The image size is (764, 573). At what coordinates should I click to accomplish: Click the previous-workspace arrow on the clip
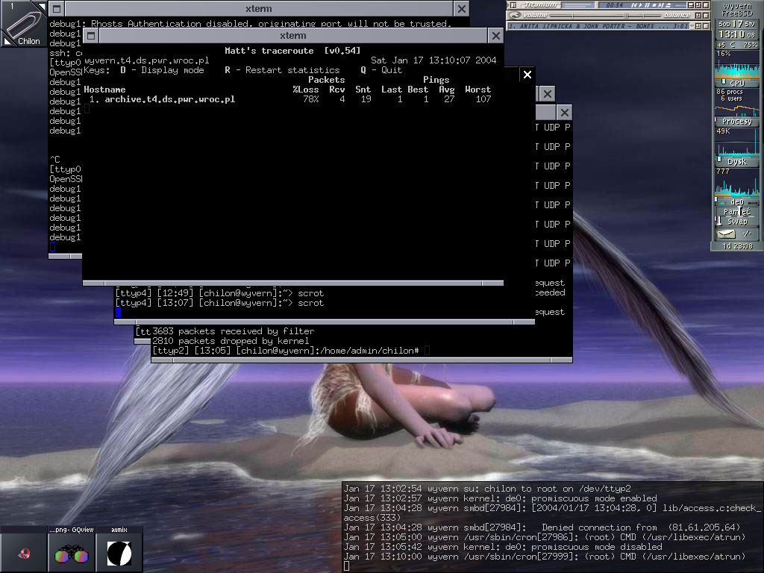coord(7,42)
